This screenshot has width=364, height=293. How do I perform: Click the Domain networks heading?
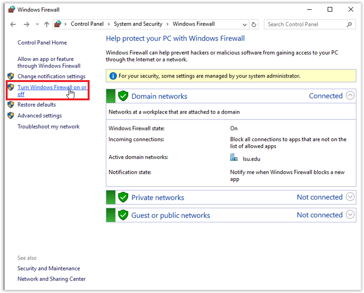click(x=159, y=96)
